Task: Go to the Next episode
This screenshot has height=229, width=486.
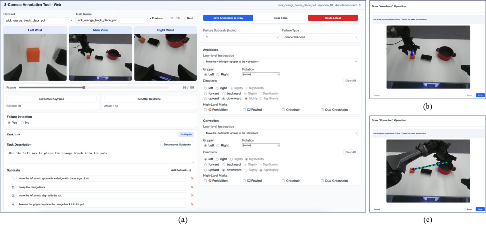Action: [191, 18]
